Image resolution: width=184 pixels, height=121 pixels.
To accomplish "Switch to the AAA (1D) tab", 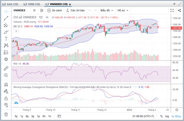I will click(10, 4).
